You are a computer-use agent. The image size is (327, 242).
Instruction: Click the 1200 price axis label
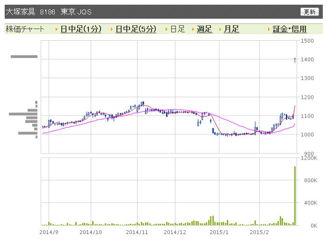pos(307,97)
